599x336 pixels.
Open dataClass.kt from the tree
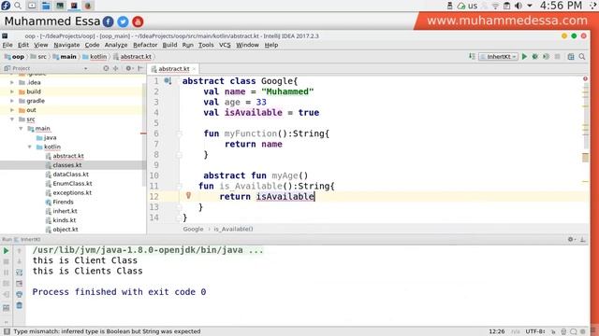[x=70, y=175]
